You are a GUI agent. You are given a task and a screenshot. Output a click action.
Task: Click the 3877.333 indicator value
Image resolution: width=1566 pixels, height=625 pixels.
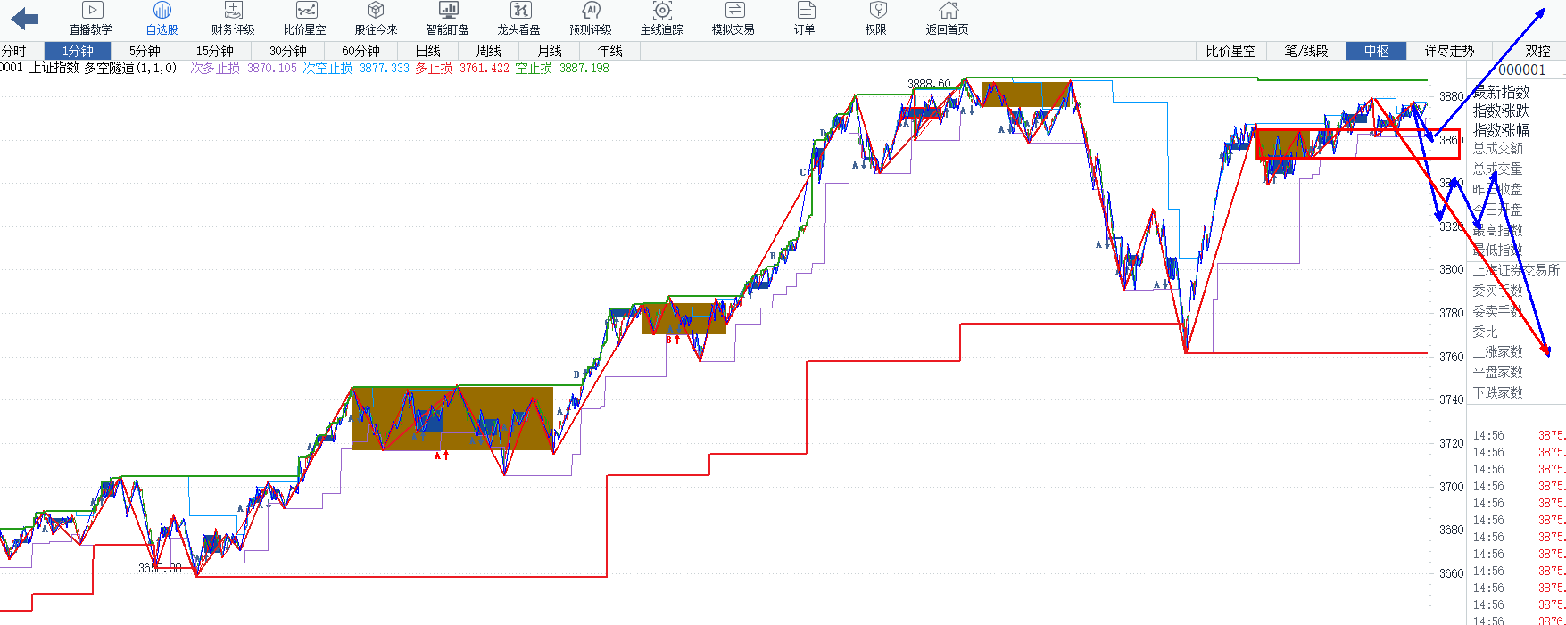pyautogui.click(x=385, y=68)
